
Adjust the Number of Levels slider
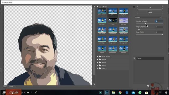tap(145, 24)
